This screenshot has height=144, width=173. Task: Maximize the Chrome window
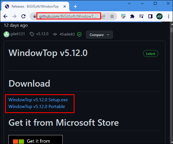pyautogui.click(x=155, y=4)
